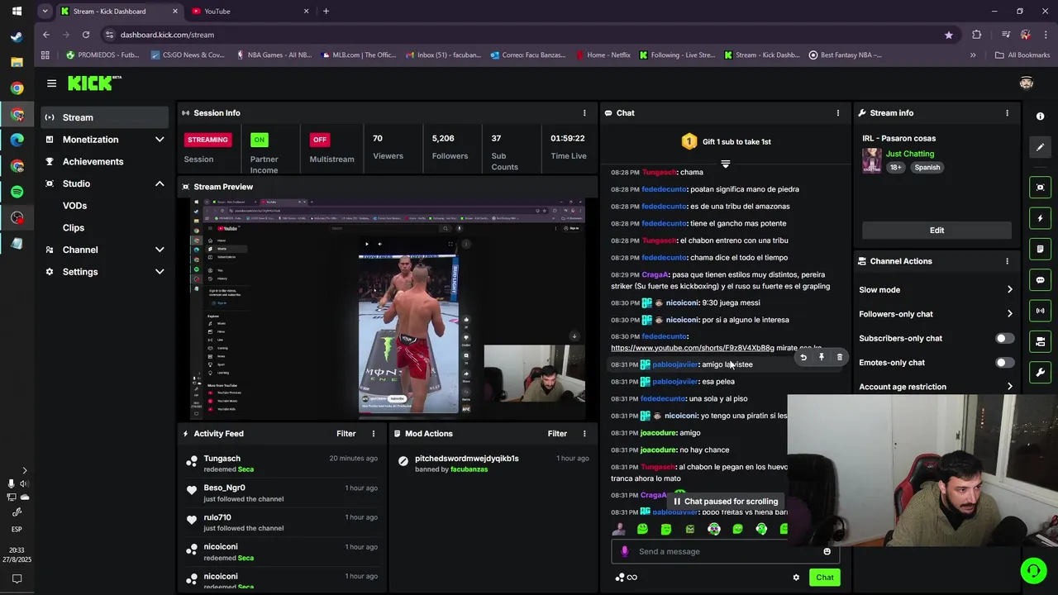Open the Chat panel three-dot menu
This screenshot has width=1058, height=595.
[x=837, y=113]
